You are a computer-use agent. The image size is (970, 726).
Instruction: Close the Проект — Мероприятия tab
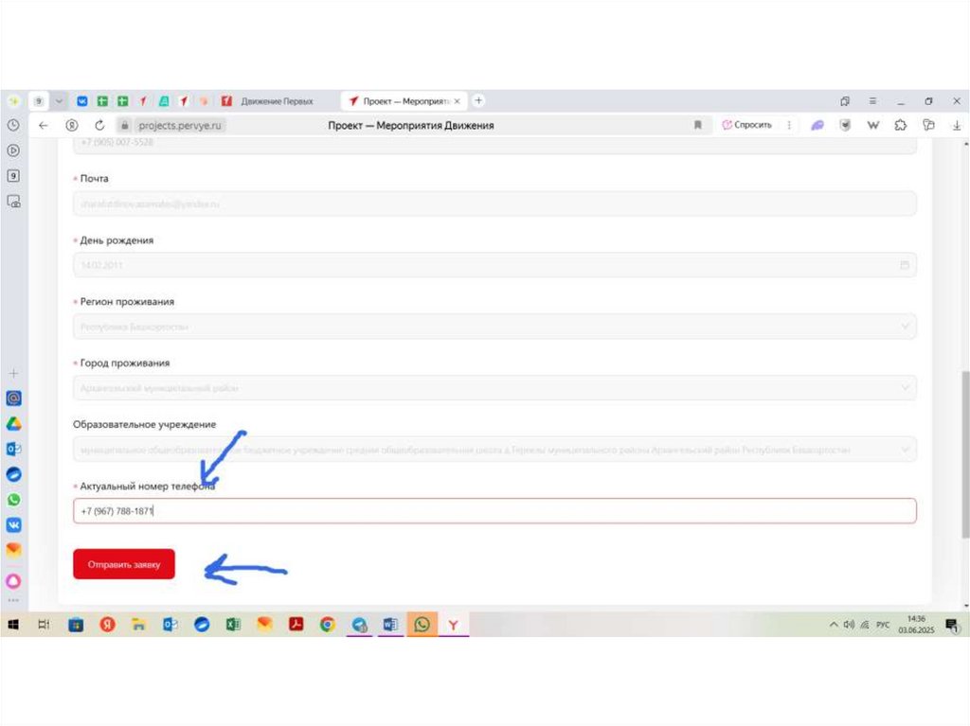pyautogui.click(x=458, y=100)
